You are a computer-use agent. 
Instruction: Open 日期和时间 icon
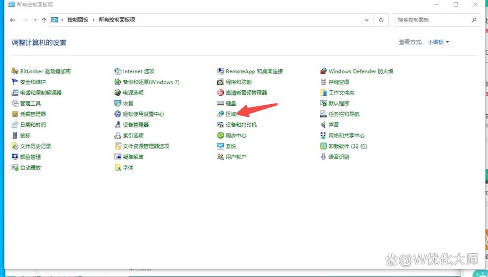tap(15, 125)
